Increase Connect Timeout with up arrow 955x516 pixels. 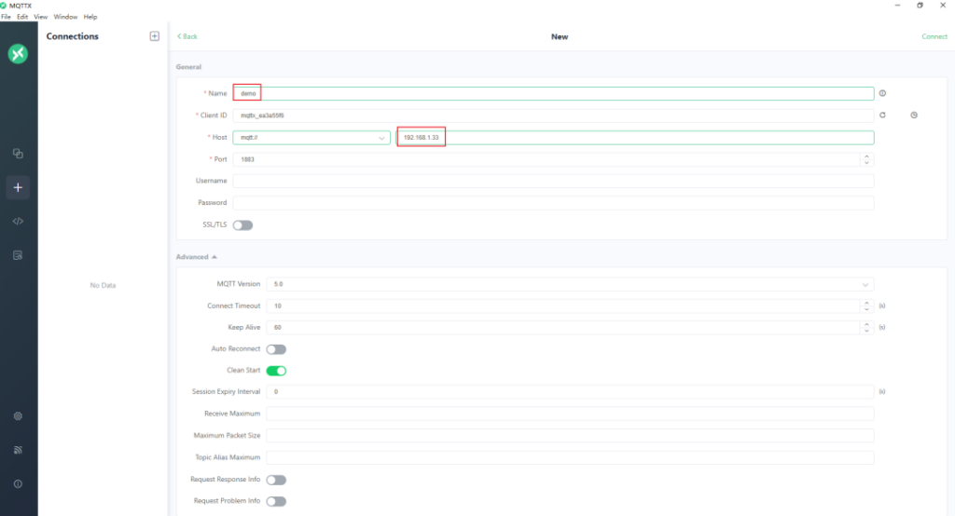coord(866,303)
